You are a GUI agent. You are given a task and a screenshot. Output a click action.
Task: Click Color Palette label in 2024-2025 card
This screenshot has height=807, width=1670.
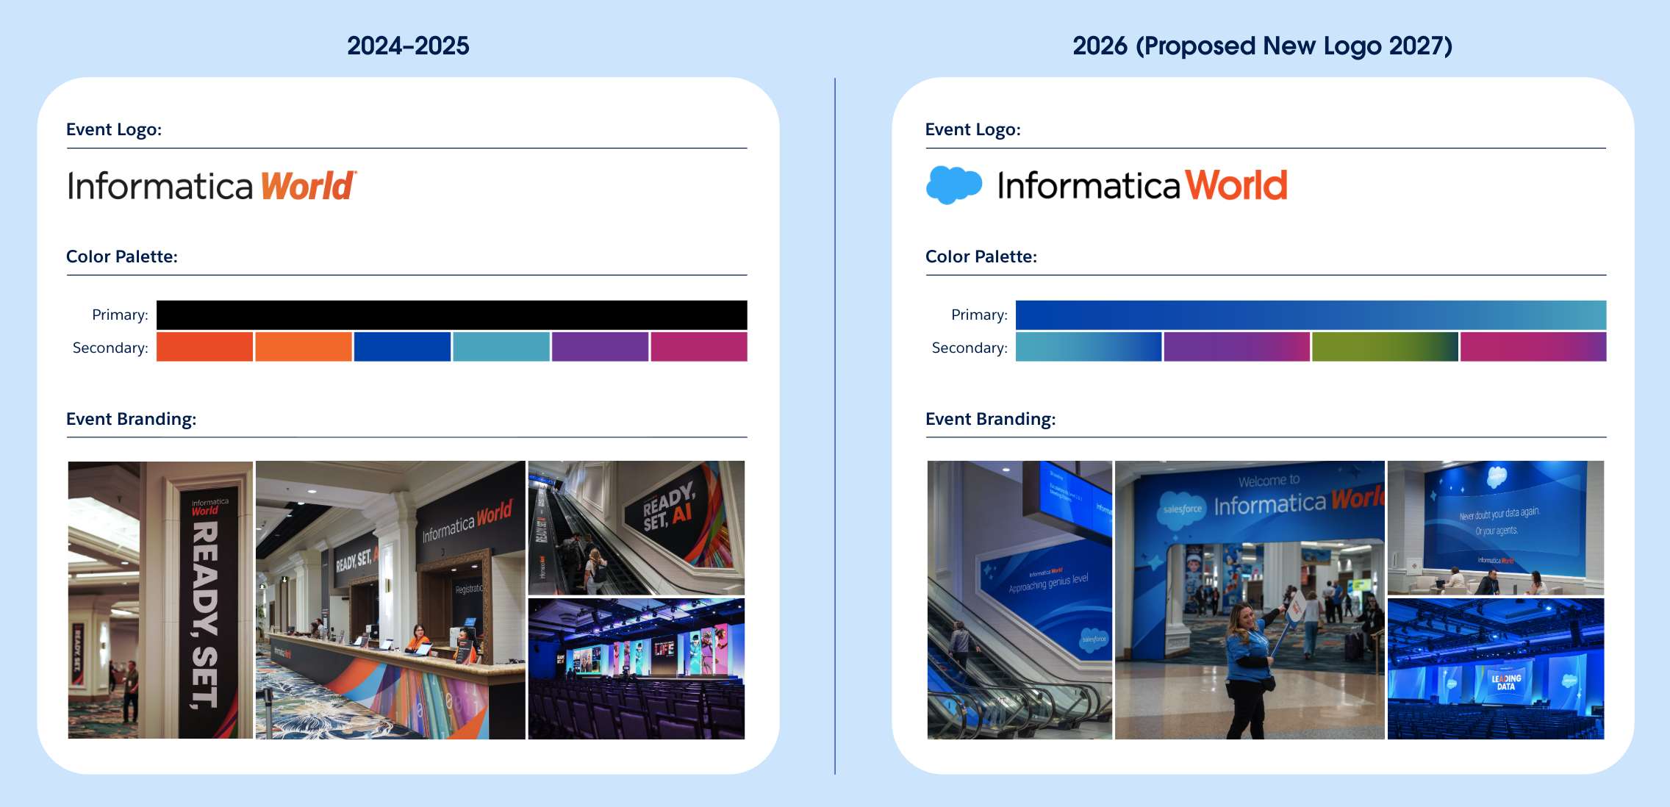point(122,257)
